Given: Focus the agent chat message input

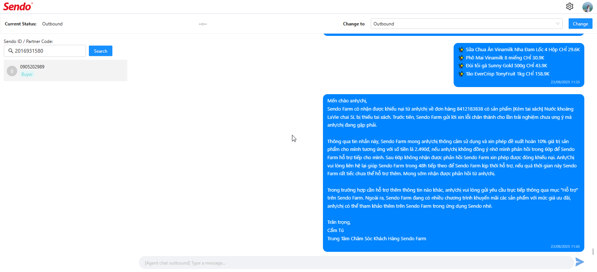Looking at the screenshot, I should point(356,263).
